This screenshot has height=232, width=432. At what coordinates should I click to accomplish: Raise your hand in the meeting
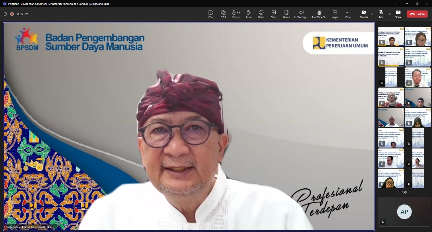[248, 14]
